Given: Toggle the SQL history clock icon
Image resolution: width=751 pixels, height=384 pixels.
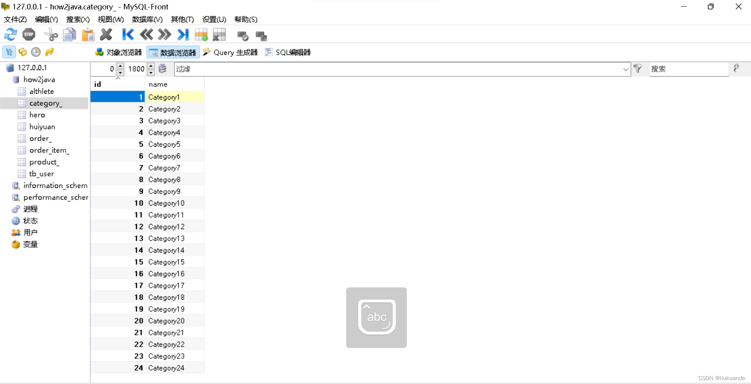Looking at the screenshot, I should click(36, 52).
